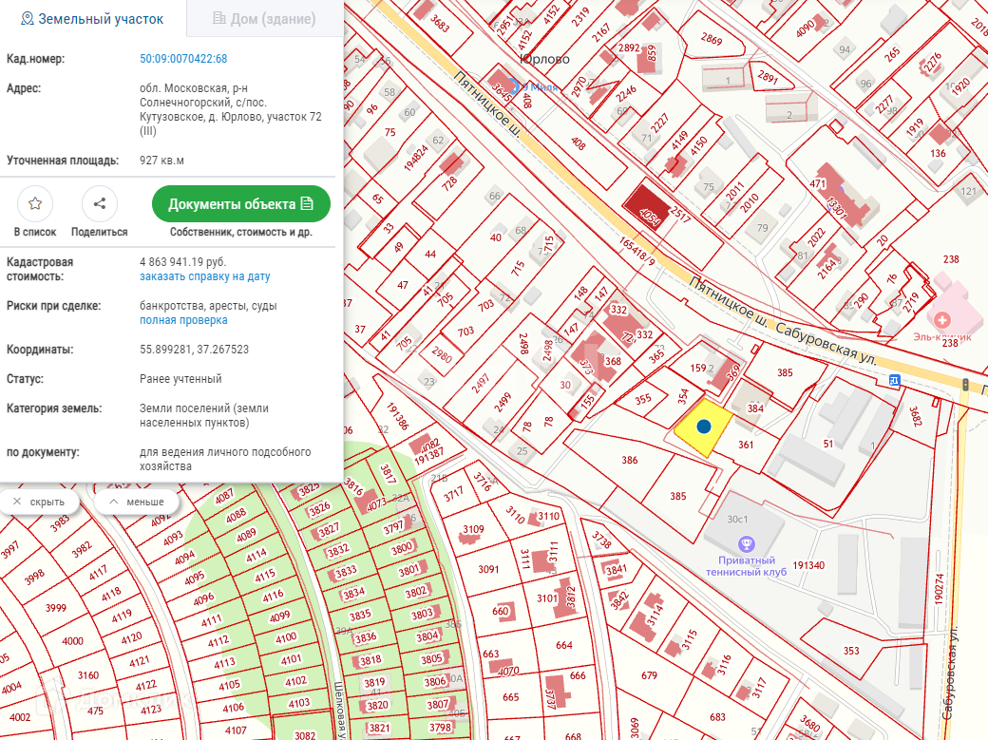Click the area value 927 кв.м
The height and width of the screenshot is (740, 988).
point(161,161)
